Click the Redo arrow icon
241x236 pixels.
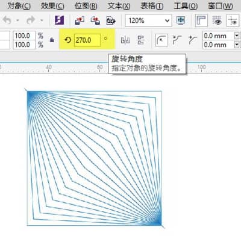31,20
